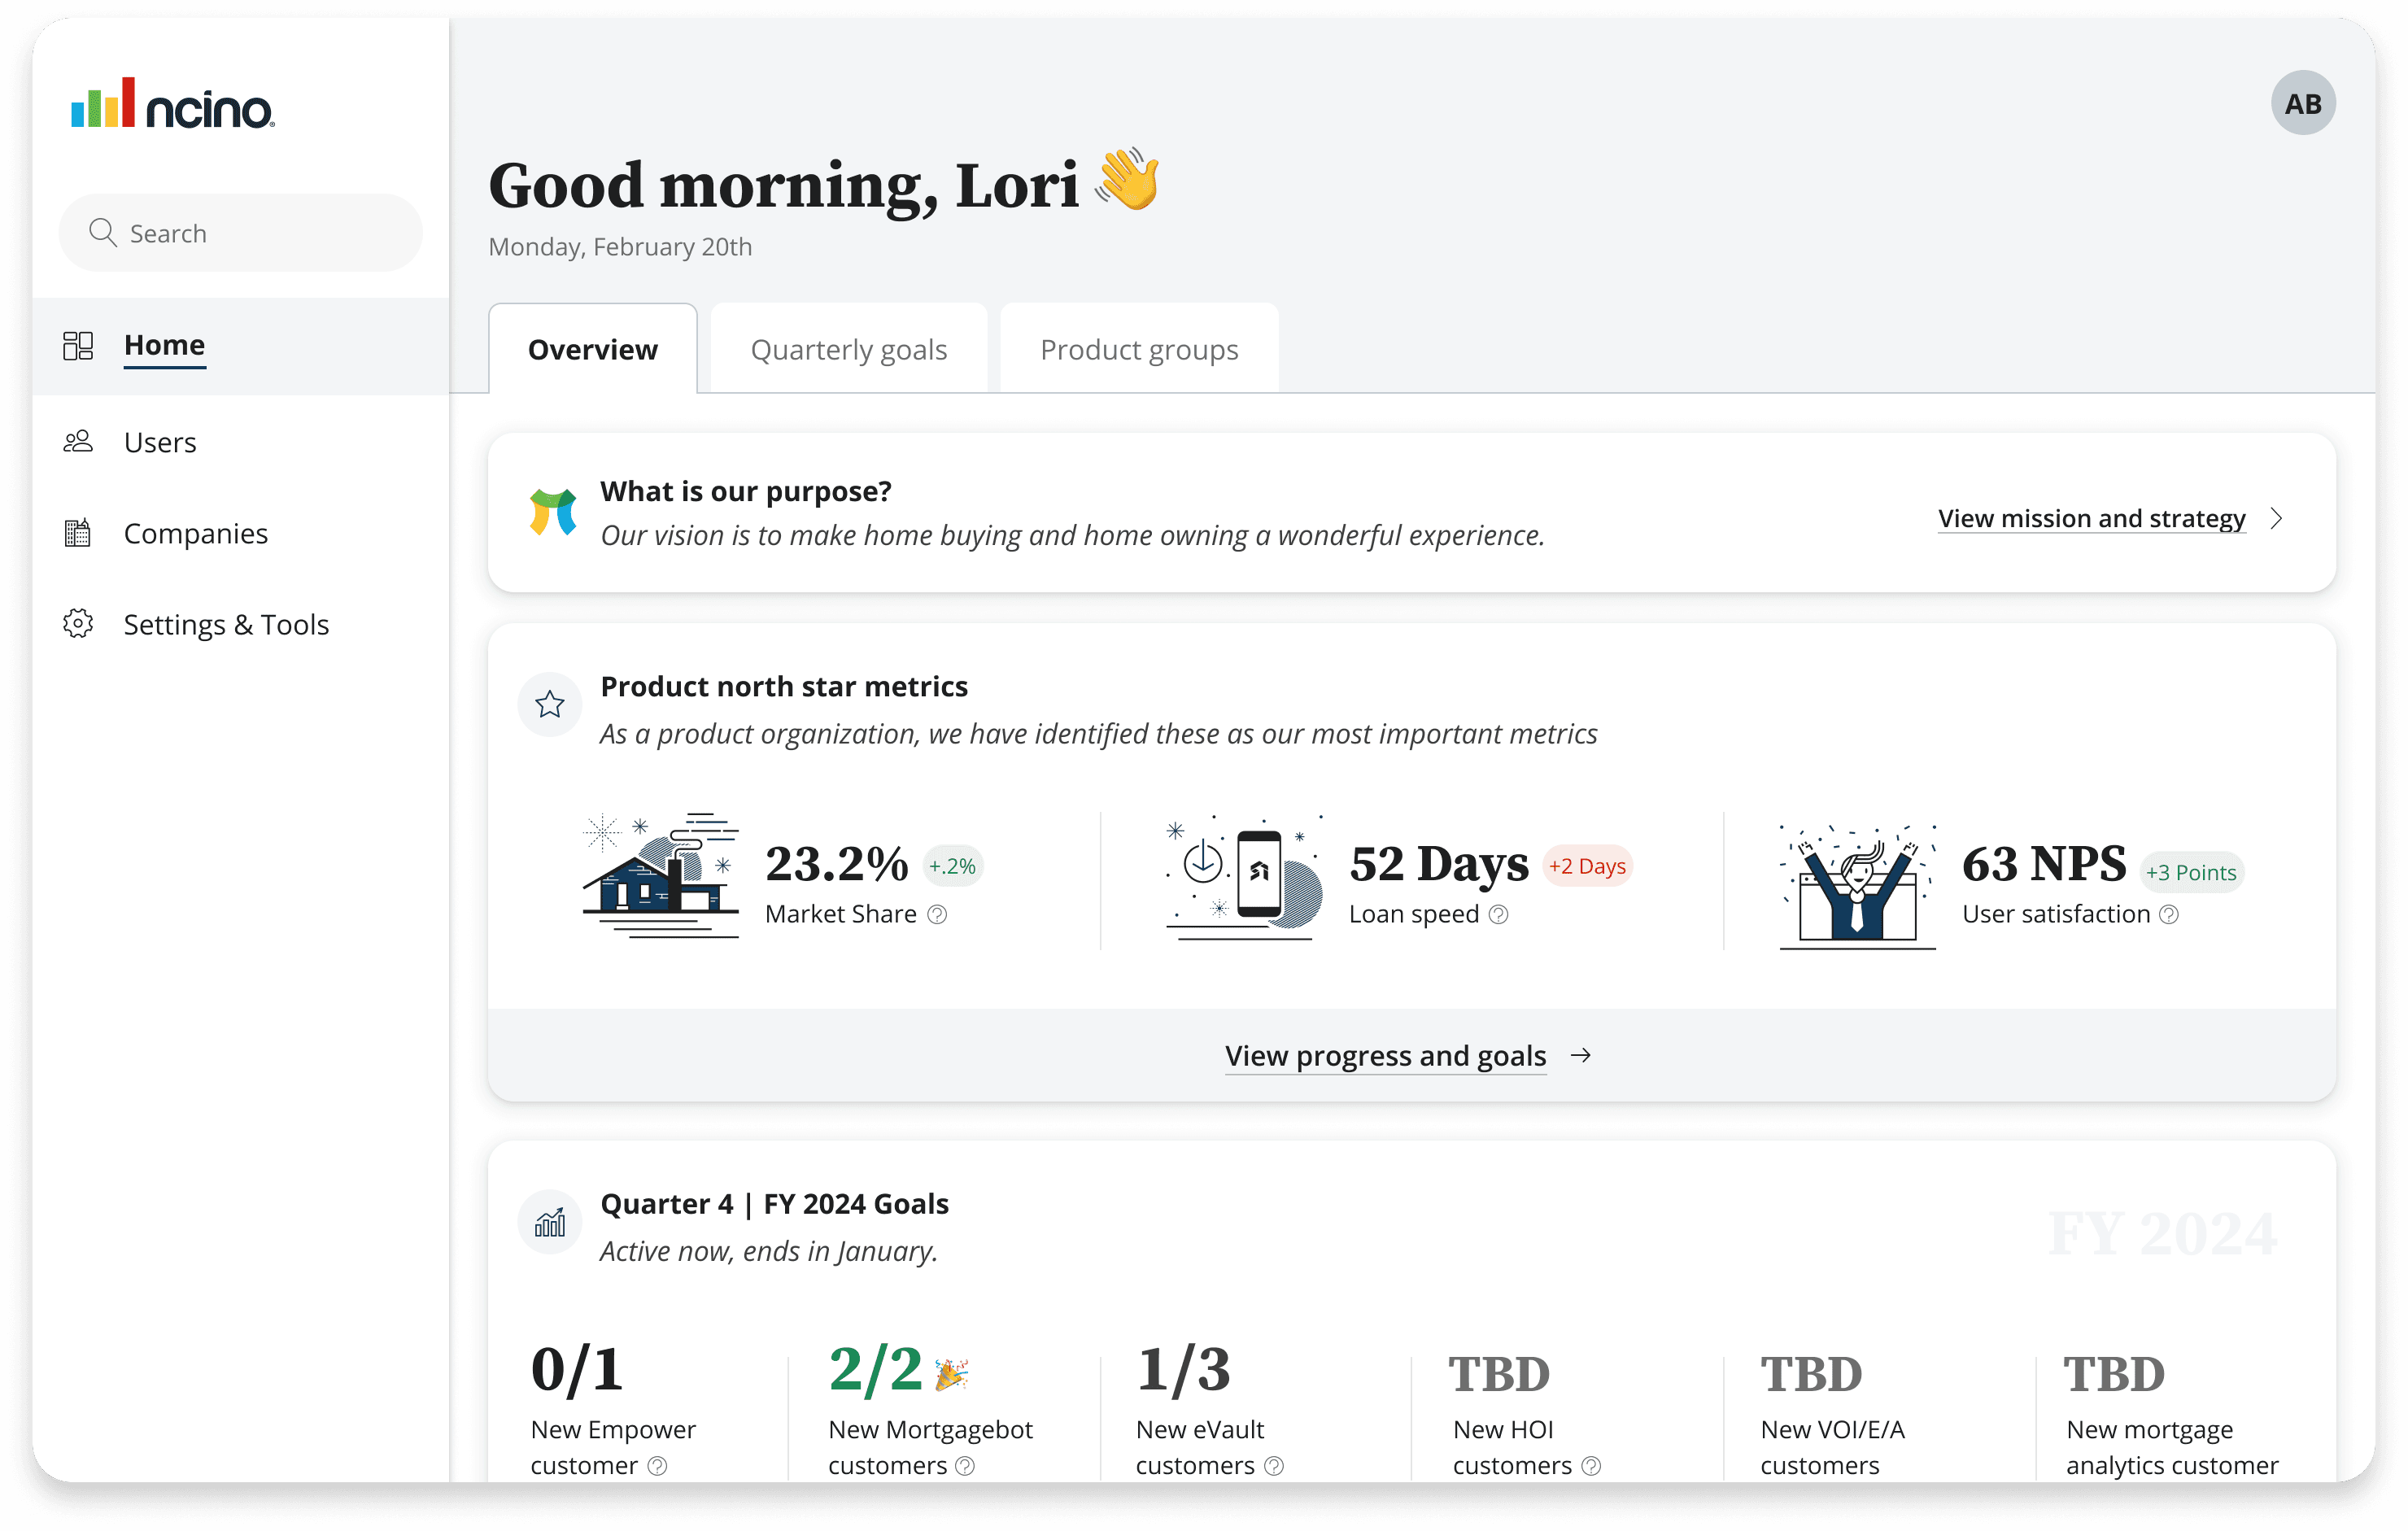
Task: Switch to the Quarterly goals tab
Action: (848, 350)
